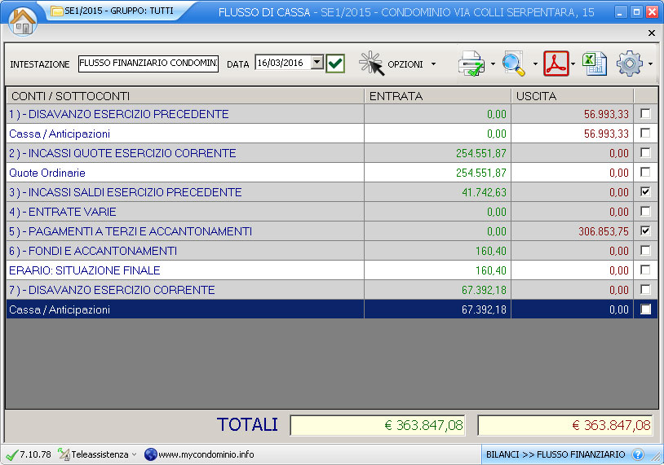Click the Intestazione text field
Screen dimensions: 664x465
[x=148, y=64]
